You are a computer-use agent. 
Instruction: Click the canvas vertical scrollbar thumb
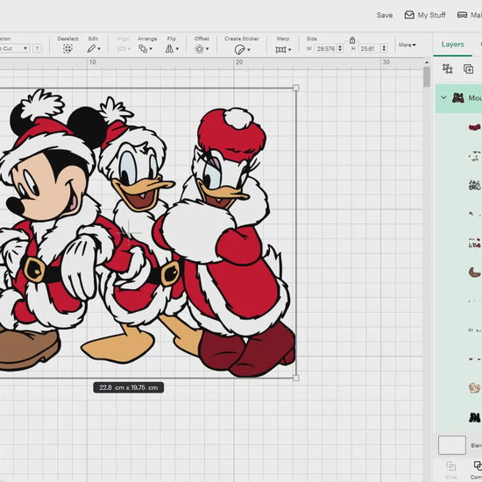(427, 77)
